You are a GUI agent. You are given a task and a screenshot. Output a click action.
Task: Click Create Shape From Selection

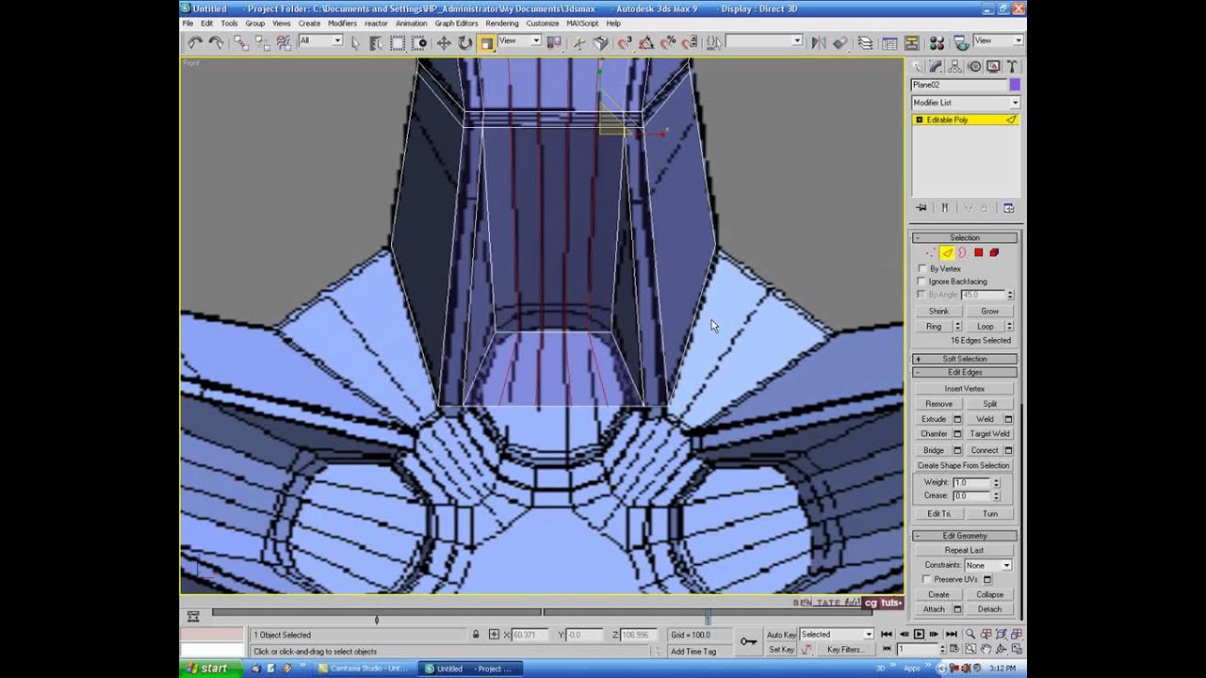964,466
